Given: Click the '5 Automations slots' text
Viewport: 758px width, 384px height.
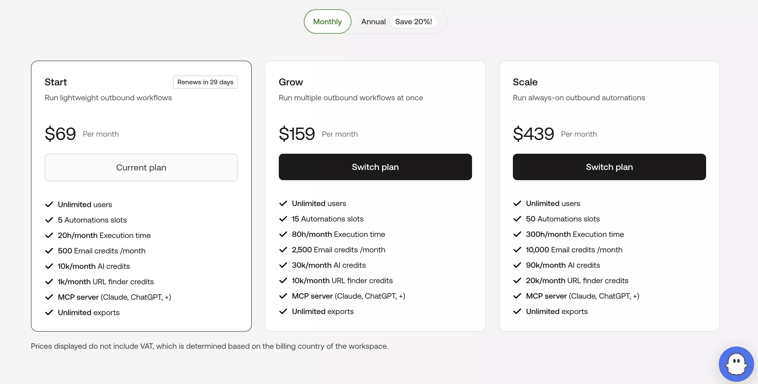Looking at the screenshot, I should point(92,220).
